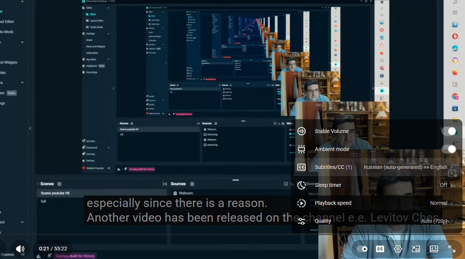The width and height of the screenshot is (465, 259).
Task: Add a source via plus icon in the titled window
Action: tap(215, 123)
